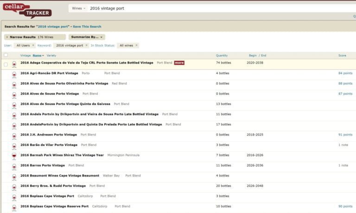This screenshot has width=356, height=213.
Task: Click wine glass icon for Barros Porto Vintage
Action: click(x=14, y=167)
